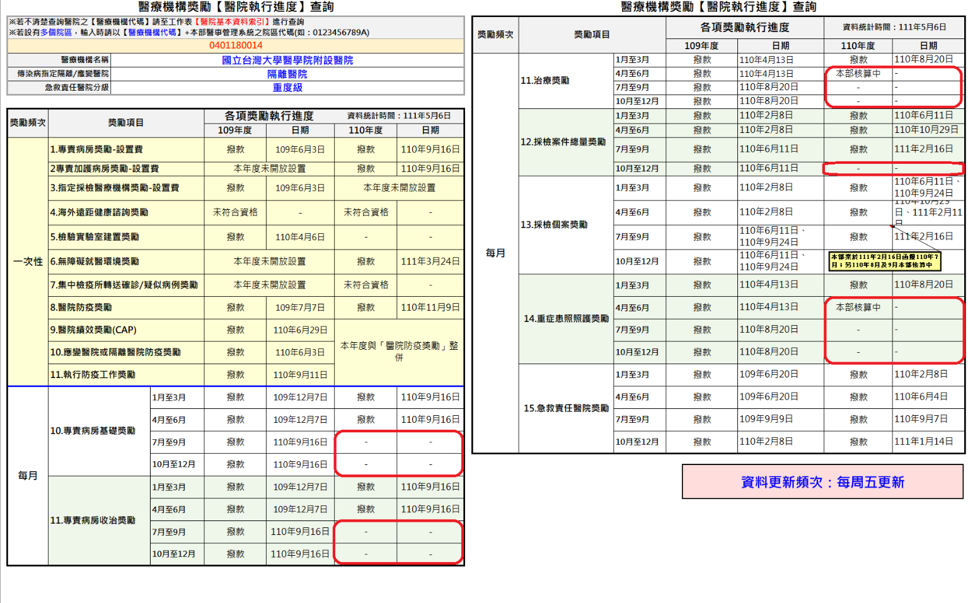Select hospital name 國立台灣大學醫學院附設醫院
Screen dimensions: 968x603
coord(287,60)
